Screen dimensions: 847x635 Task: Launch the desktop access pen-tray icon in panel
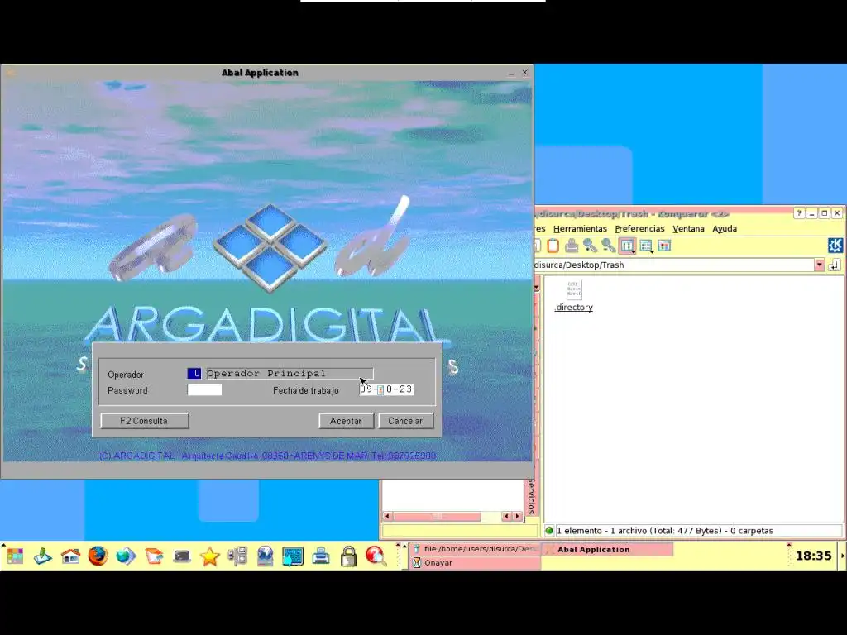43,556
